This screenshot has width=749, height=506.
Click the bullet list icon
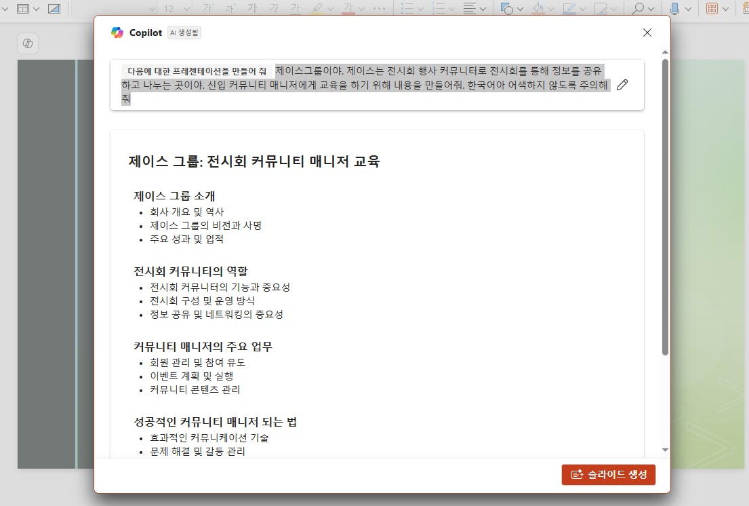407,9
